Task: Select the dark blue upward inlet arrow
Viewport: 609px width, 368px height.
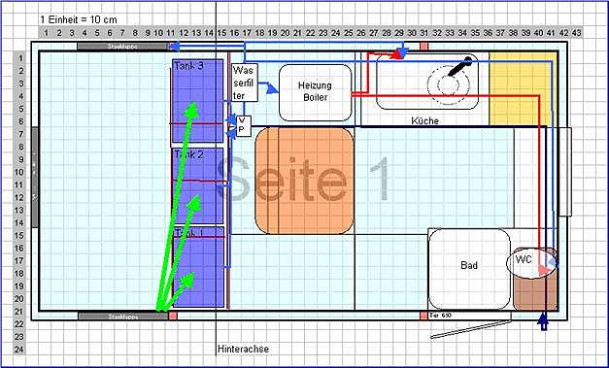Action: pos(544,322)
